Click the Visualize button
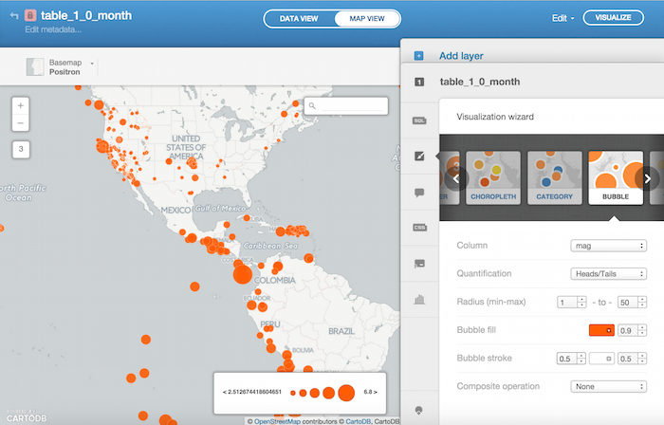The width and height of the screenshot is (664, 425). 613,18
